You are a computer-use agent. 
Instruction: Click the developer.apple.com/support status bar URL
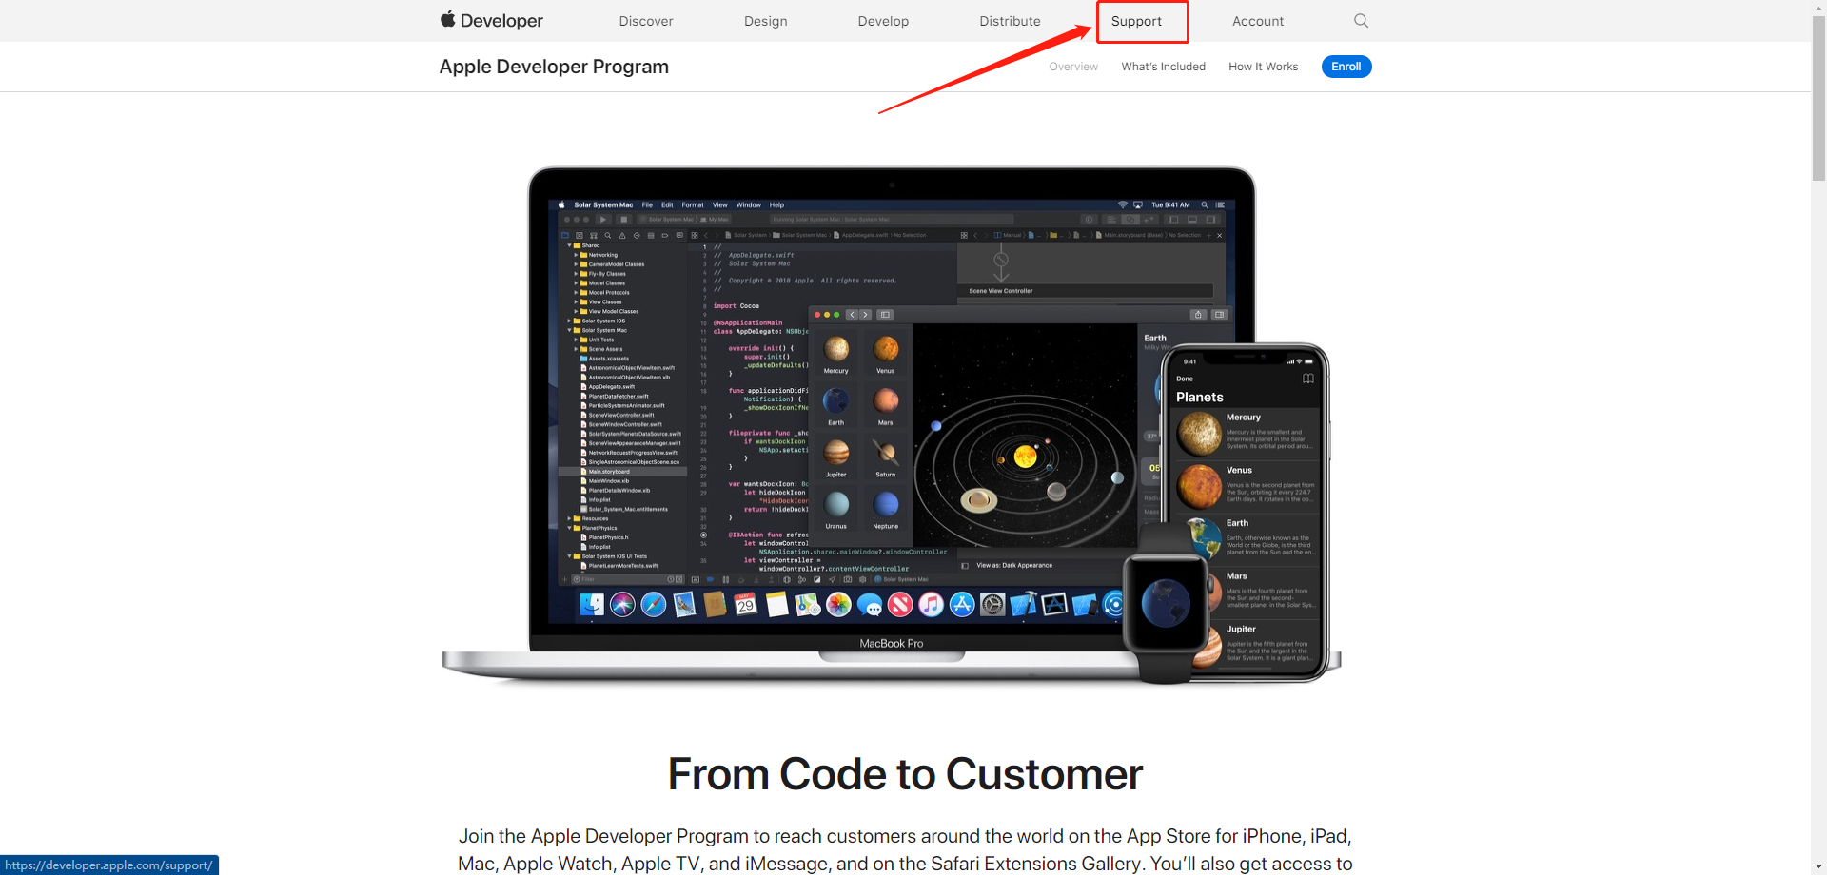pyautogui.click(x=109, y=865)
